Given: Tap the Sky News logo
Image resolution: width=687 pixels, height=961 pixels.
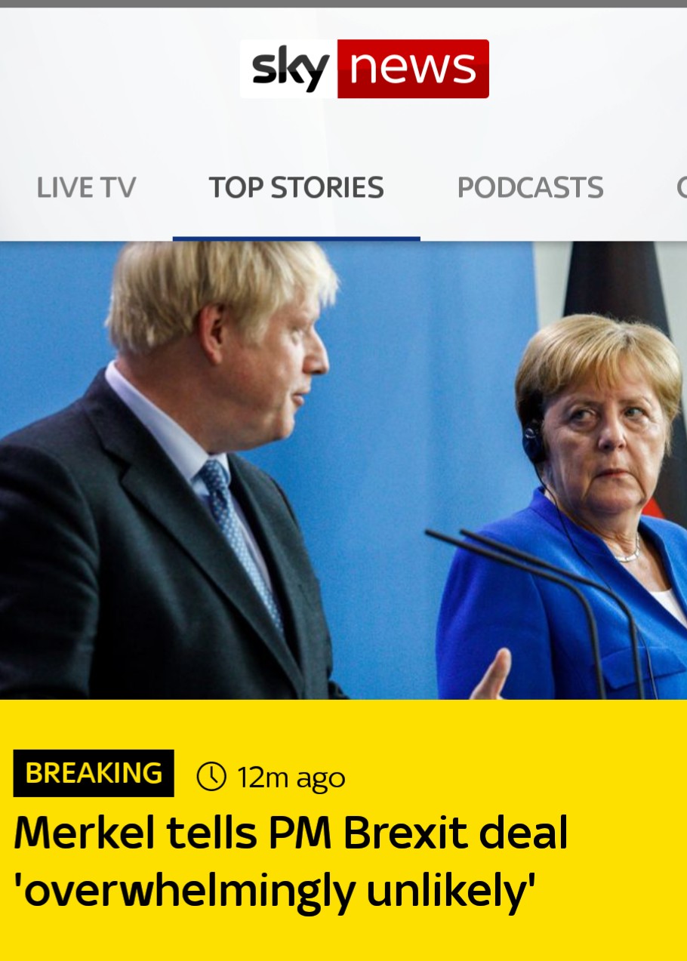Looking at the screenshot, I should click(x=364, y=69).
